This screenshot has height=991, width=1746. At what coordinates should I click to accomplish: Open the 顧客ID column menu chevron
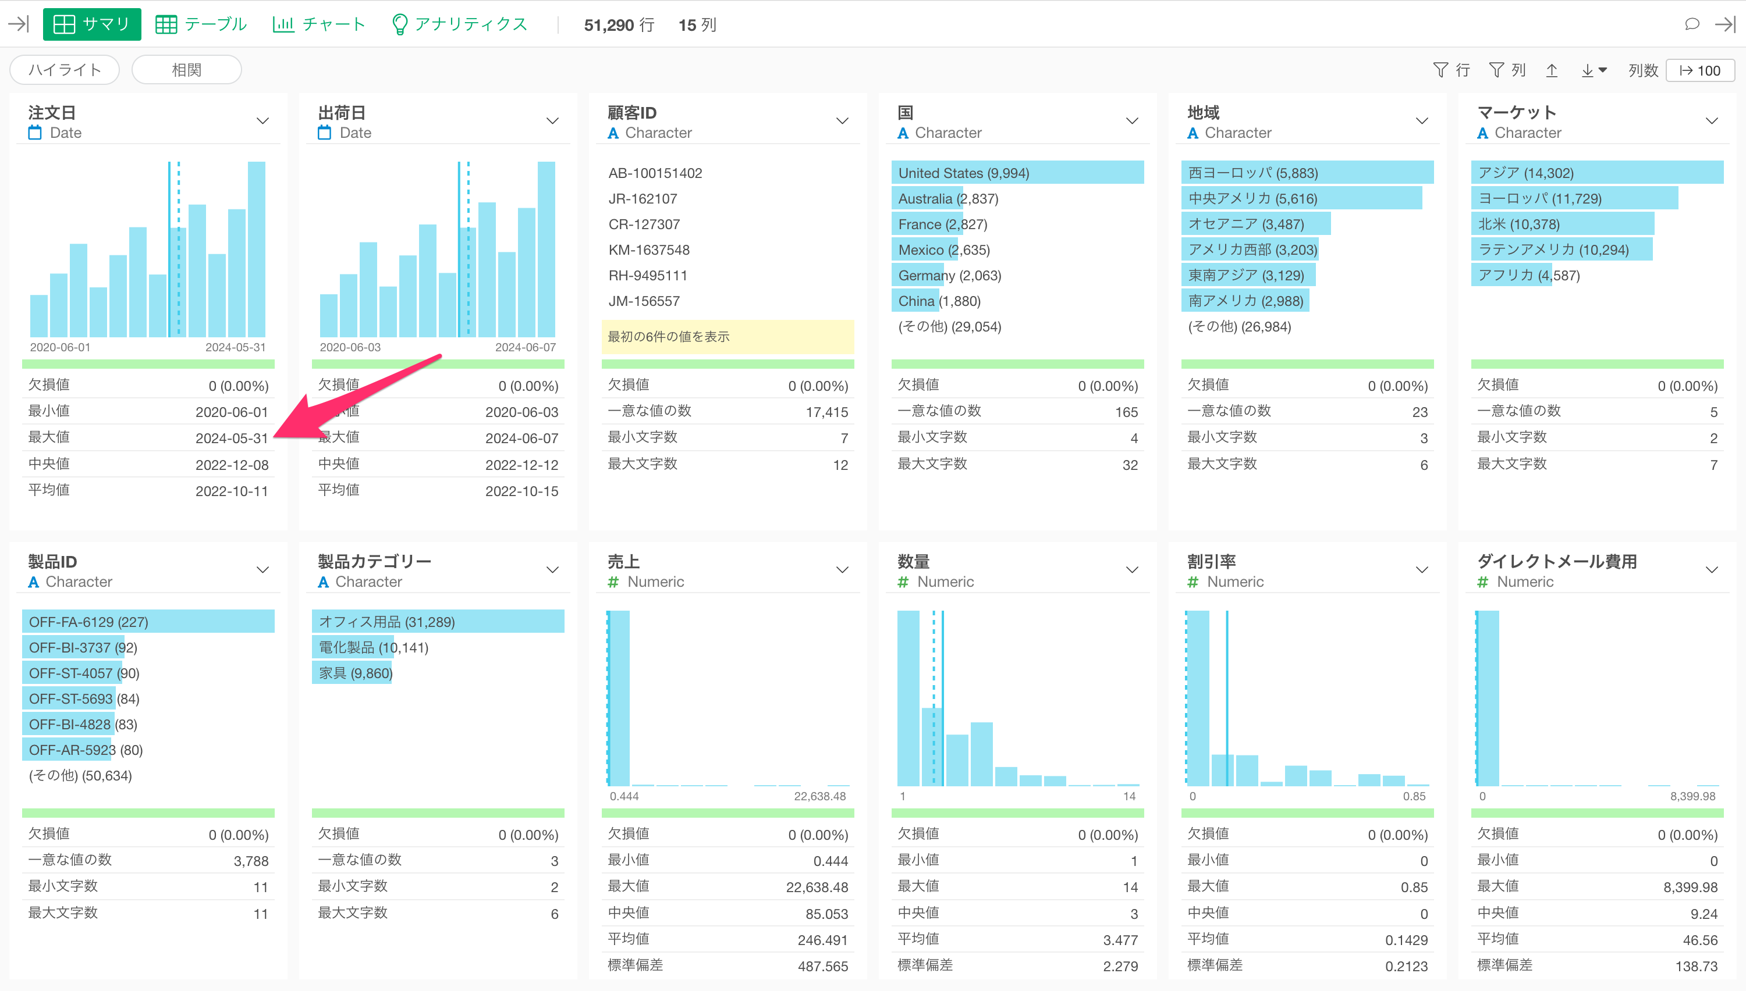(x=842, y=121)
